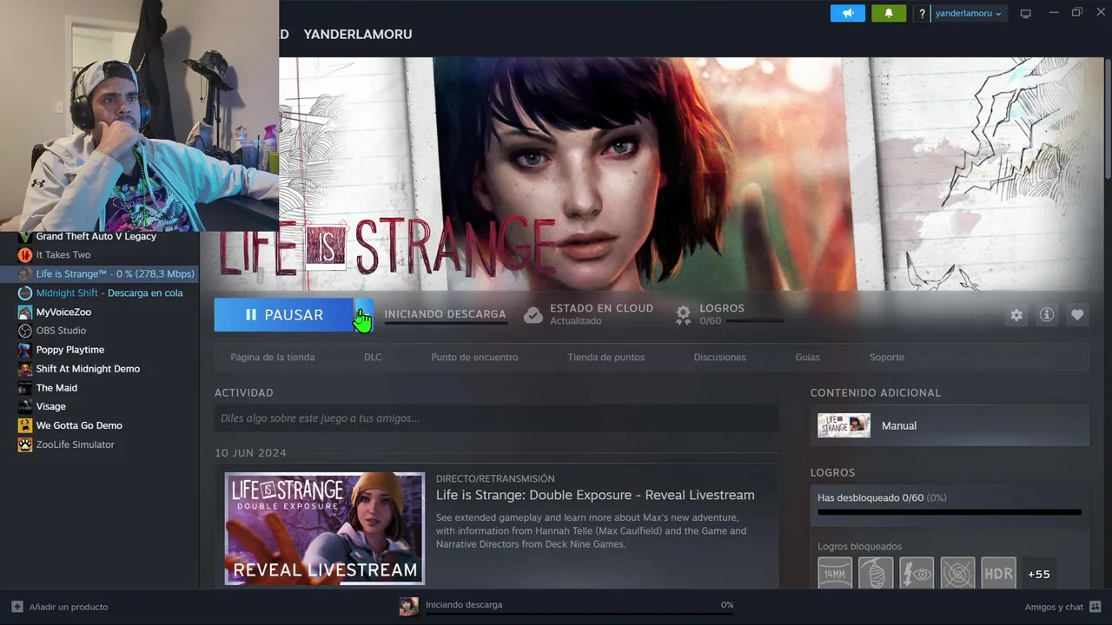The height and width of the screenshot is (625, 1112).
Task: Open the Logros achievements gear icon
Action: [684, 314]
